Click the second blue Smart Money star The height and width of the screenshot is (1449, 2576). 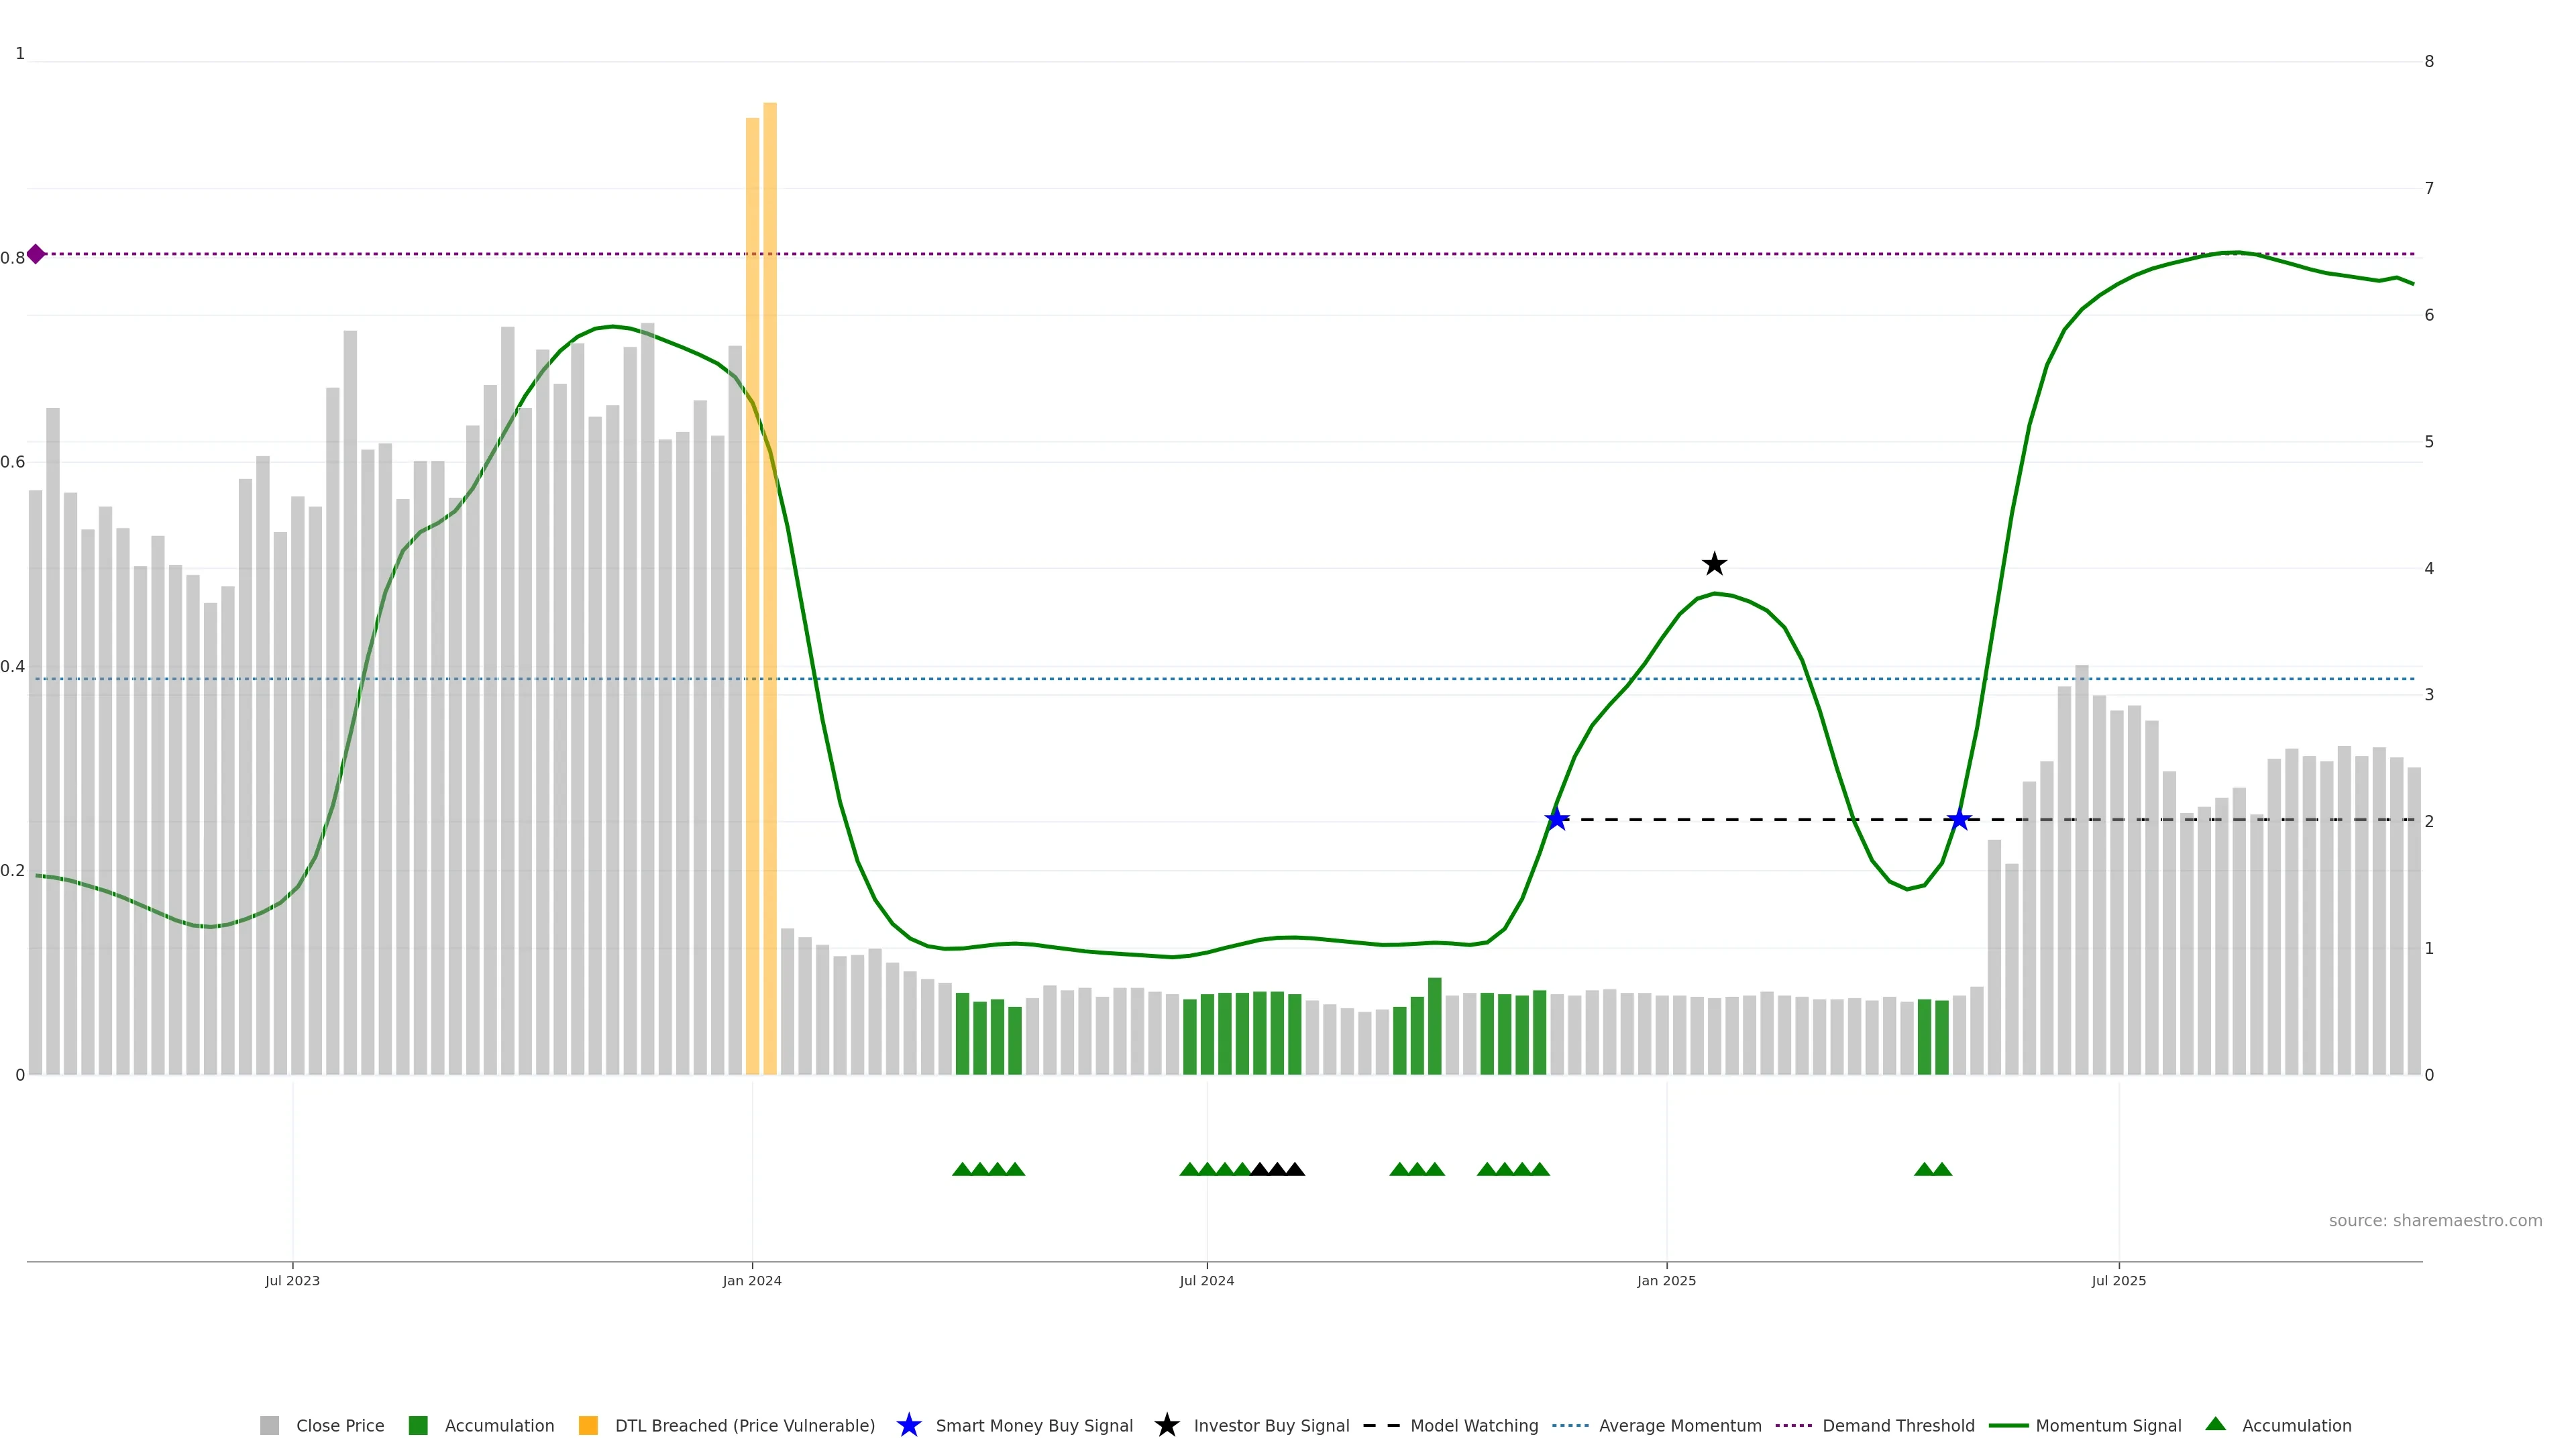point(1959,820)
